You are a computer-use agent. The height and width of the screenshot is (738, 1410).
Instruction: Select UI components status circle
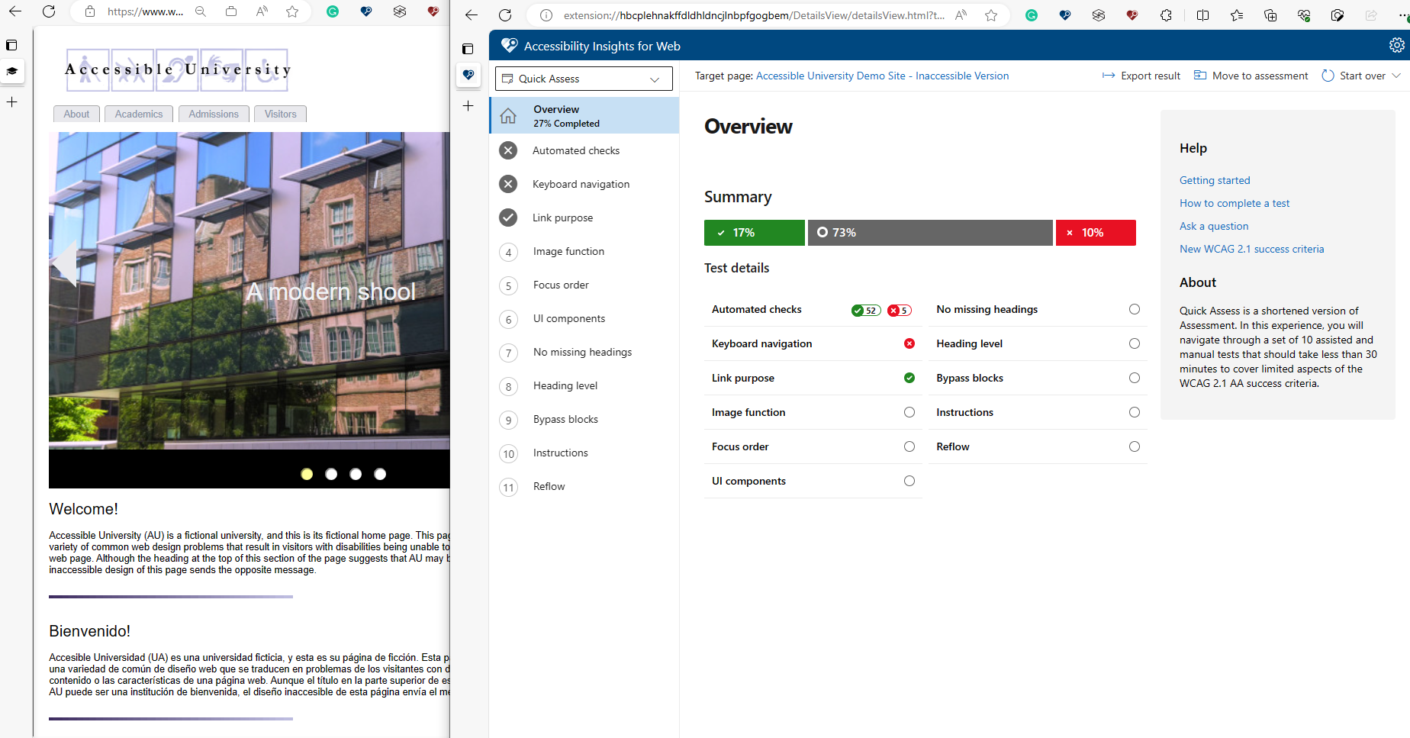tap(909, 481)
